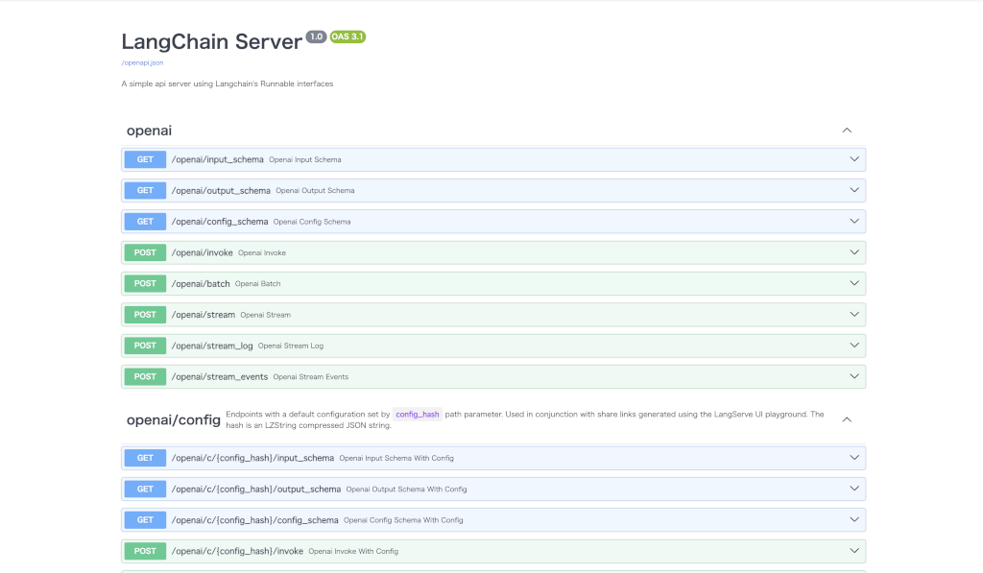Click GET badge for /openai/c/{config_hash}/config_schema
The width and height of the screenshot is (983, 573).
(x=145, y=519)
